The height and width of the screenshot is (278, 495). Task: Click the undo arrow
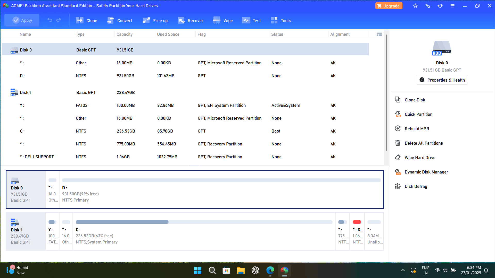coord(50,20)
